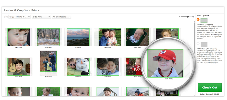Click the thumbnail size slider handle
Screen dimensions: 227x100
pos(188,17)
